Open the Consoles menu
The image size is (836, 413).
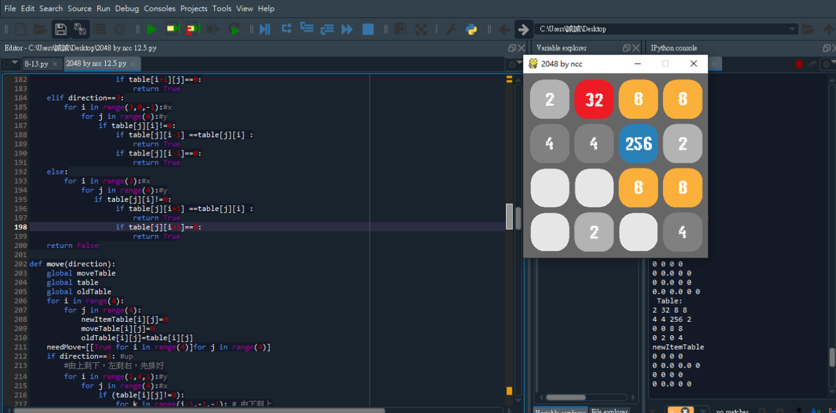pyautogui.click(x=160, y=9)
